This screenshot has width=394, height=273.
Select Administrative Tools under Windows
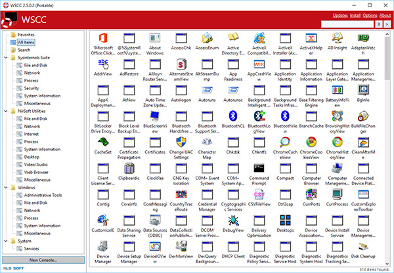[x=43, y=195]
